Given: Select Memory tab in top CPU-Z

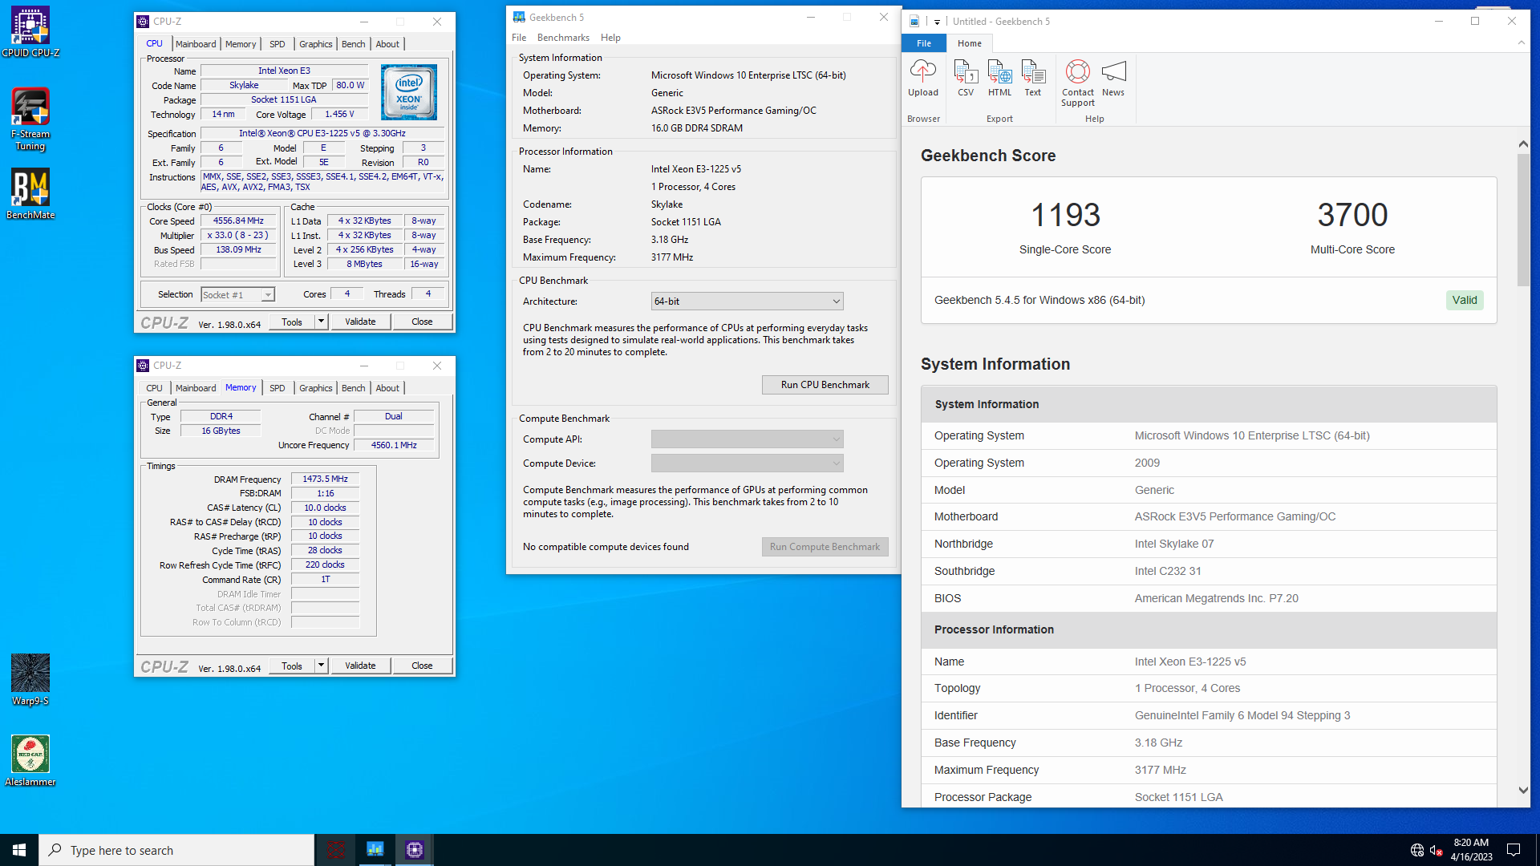Looking at the screenshot, I should (241, 44).
